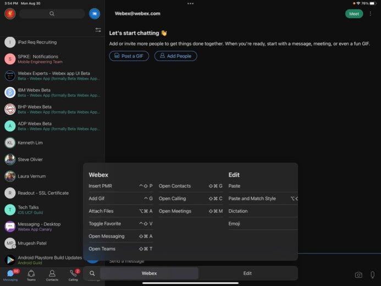Viewport: 381px width, 286px height.
Task: Open the Contacts tab icon
Action: point(52,274)
